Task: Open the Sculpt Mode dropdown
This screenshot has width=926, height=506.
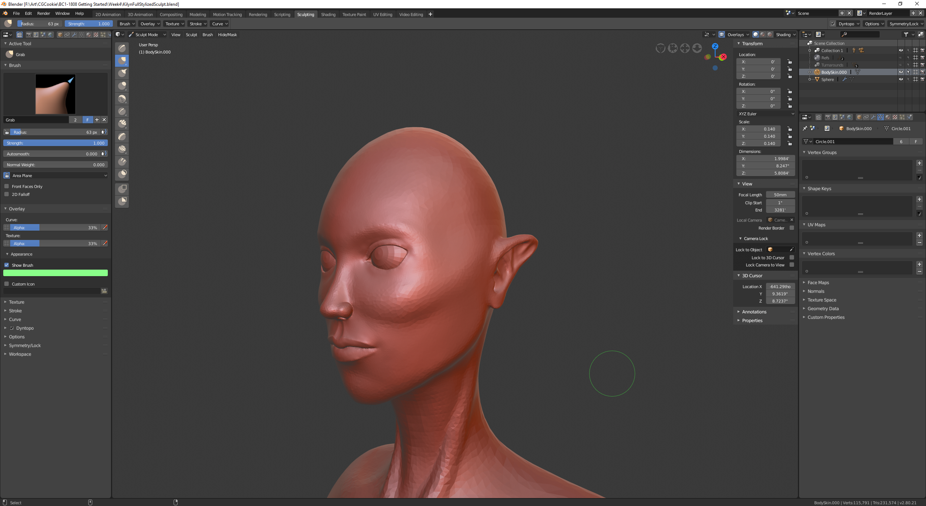Action: click(147, 35)
